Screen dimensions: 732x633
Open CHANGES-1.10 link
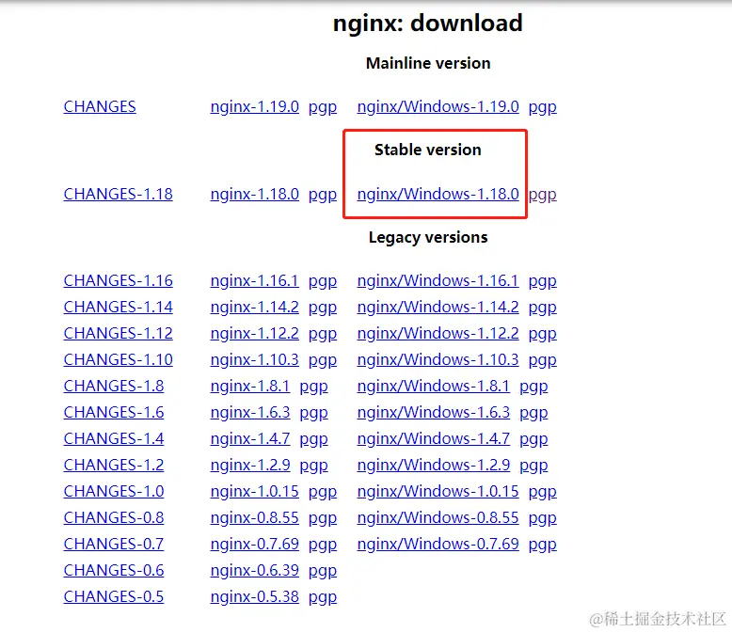click(119, 360)
